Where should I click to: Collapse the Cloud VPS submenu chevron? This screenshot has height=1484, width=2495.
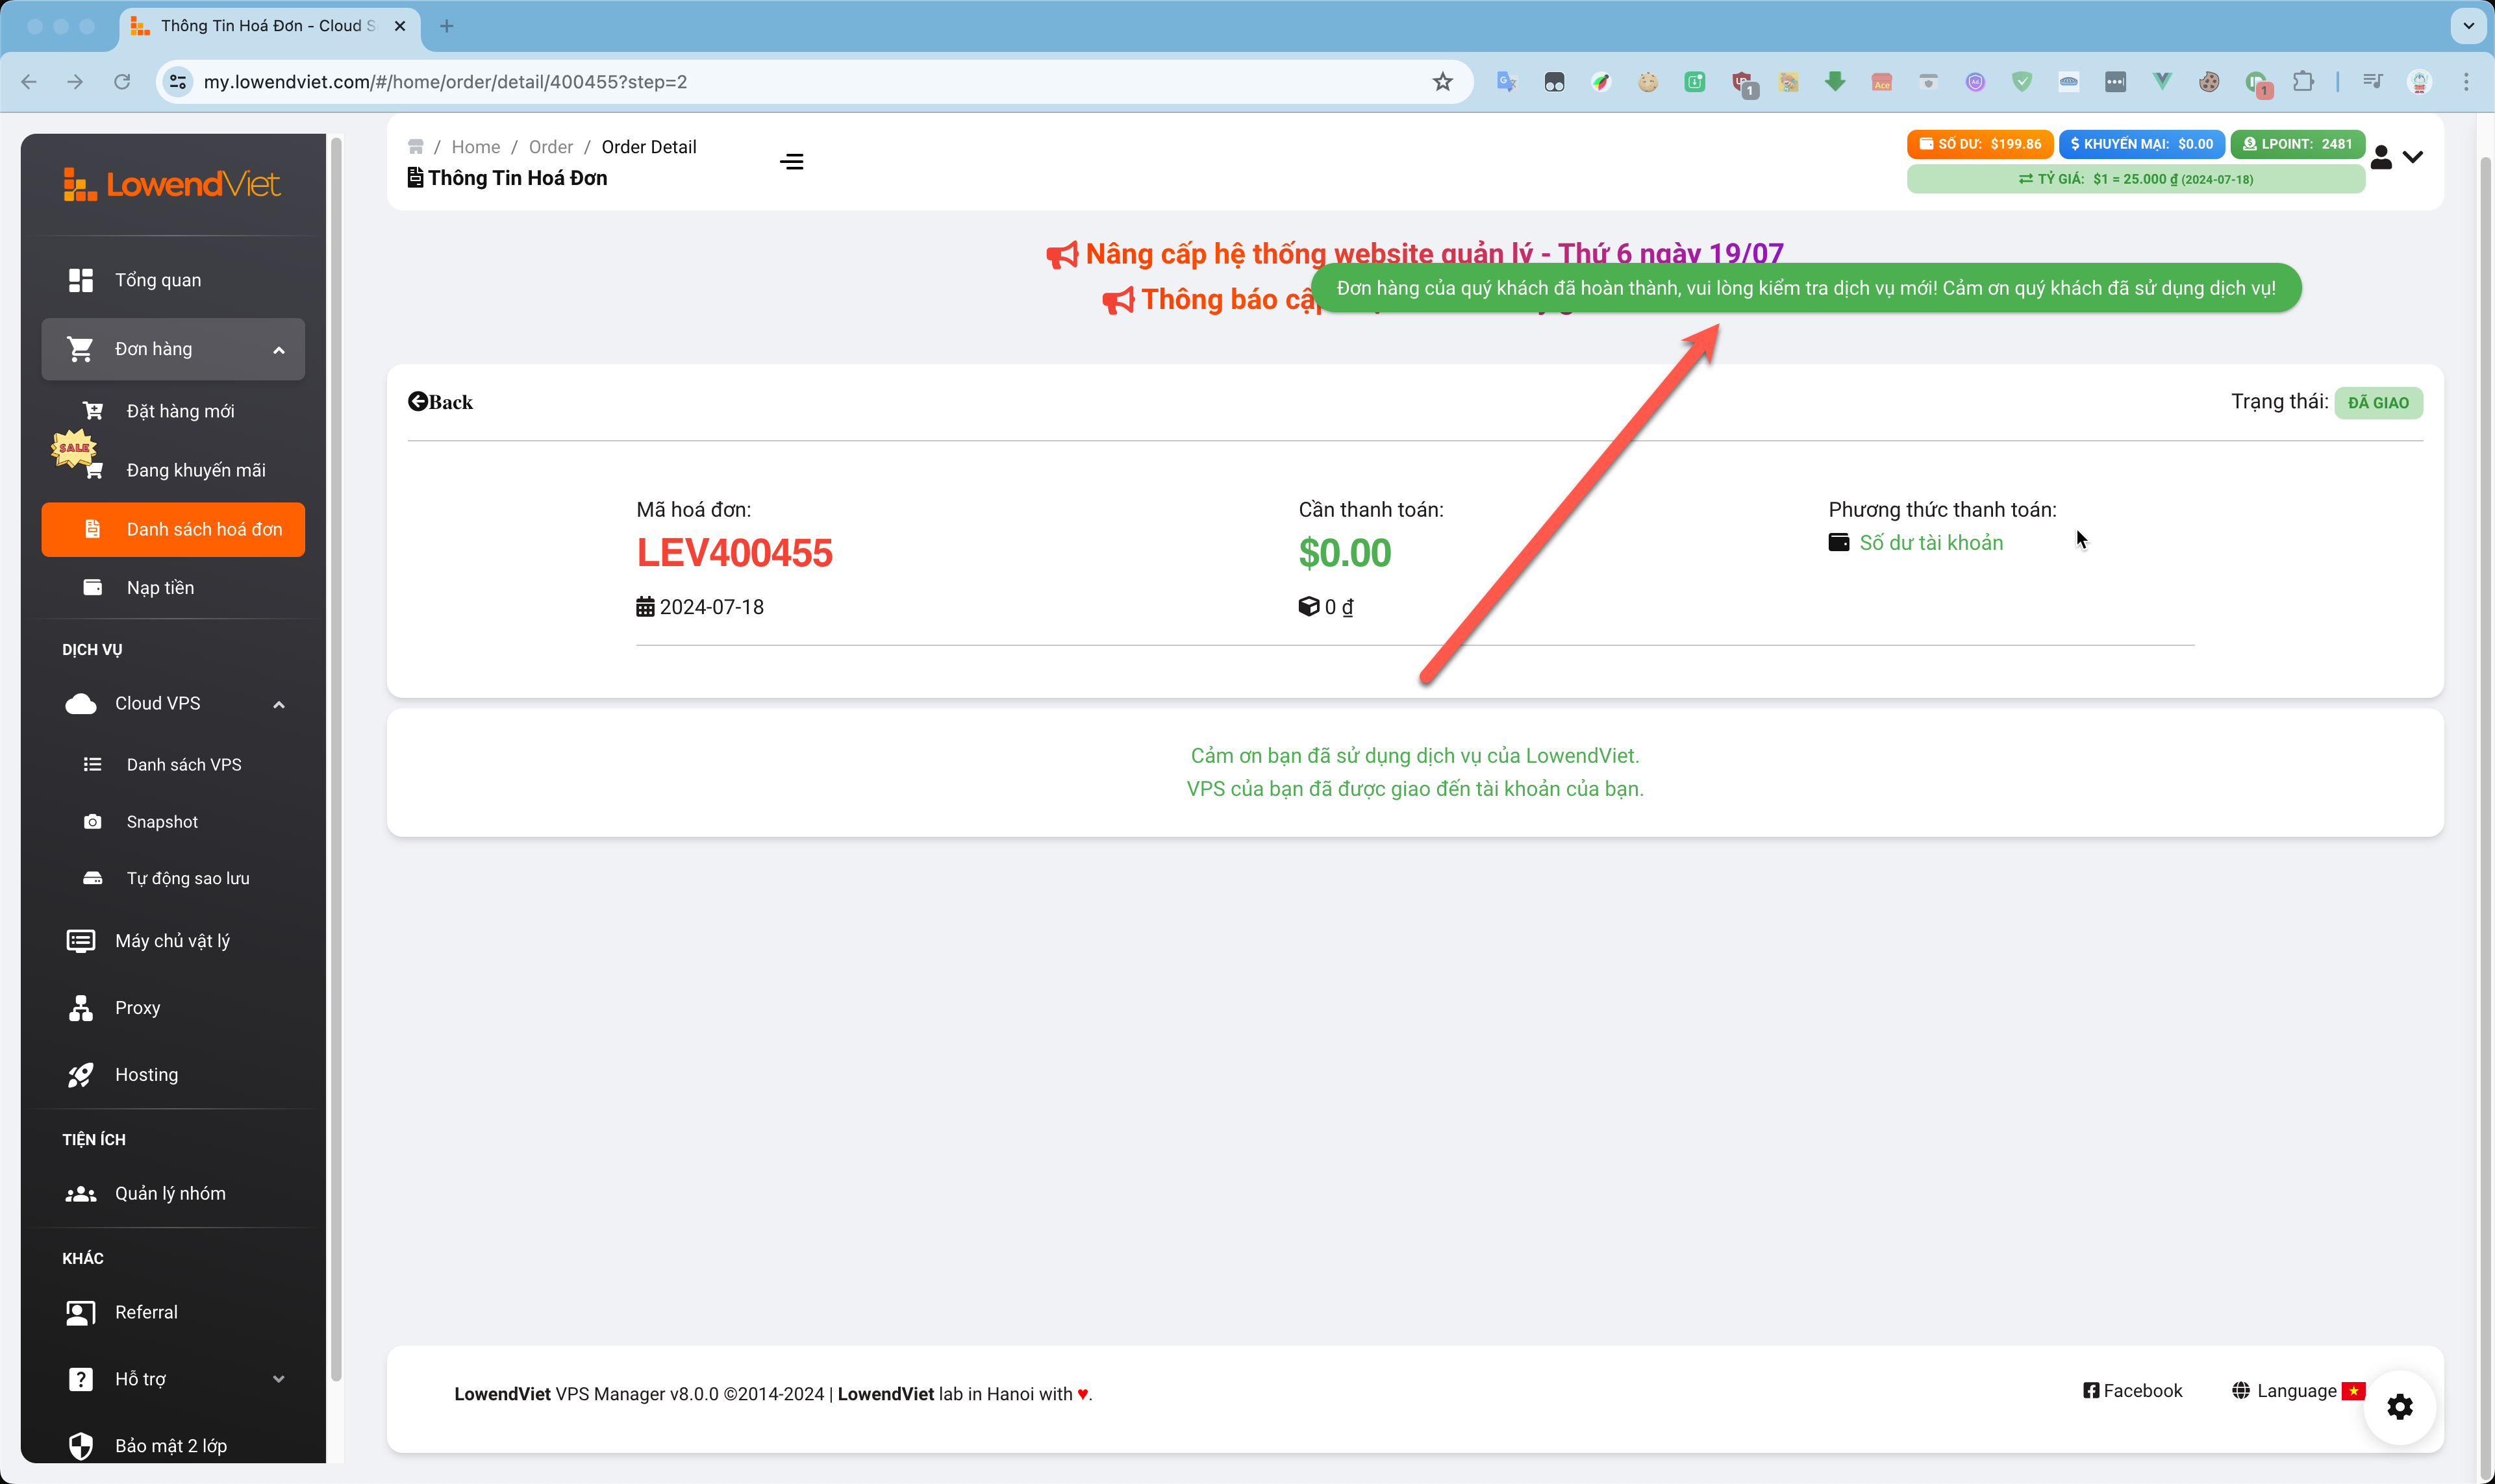pyautogui.click(x=279, y=704)
